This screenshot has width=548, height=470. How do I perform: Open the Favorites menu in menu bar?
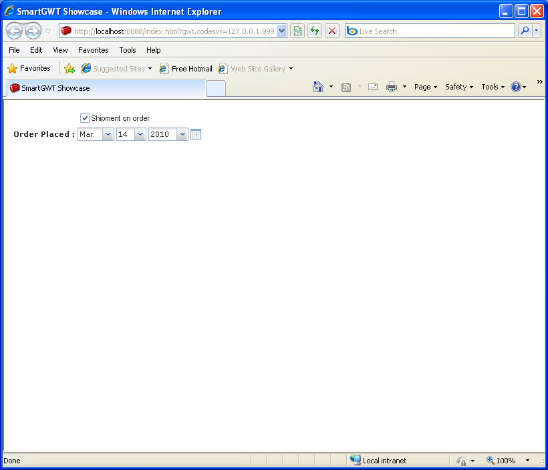tap(94, 50)
